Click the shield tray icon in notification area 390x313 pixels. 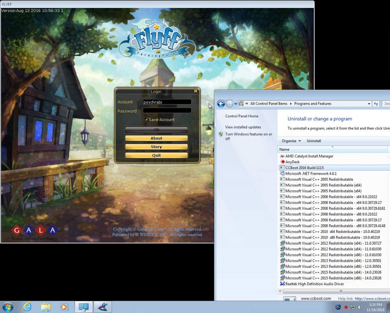coord(338,307)
